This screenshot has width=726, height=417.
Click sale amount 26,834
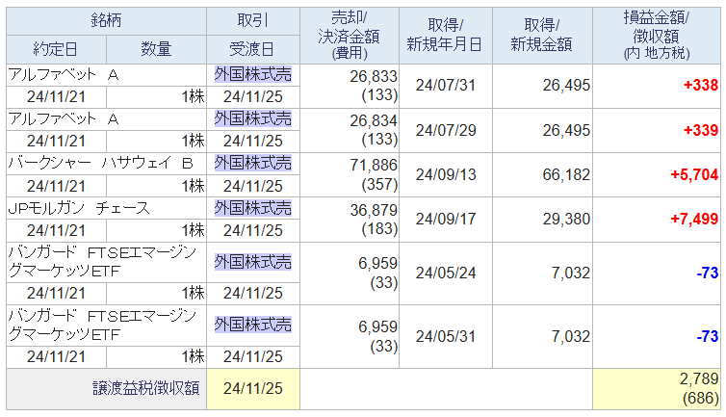click(374, 121)
